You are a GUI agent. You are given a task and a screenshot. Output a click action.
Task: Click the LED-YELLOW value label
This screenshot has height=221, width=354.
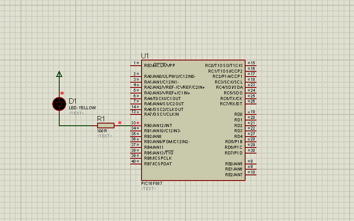pyautogui.click(x=82, y=108)
